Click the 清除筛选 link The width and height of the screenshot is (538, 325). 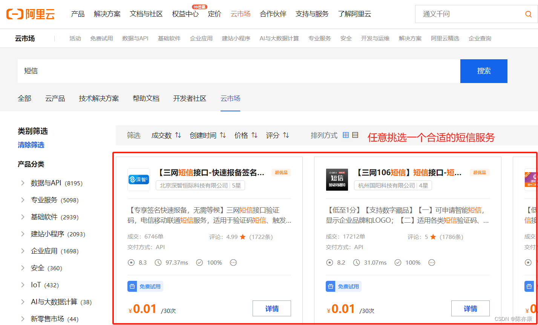(x=31, y=145)
